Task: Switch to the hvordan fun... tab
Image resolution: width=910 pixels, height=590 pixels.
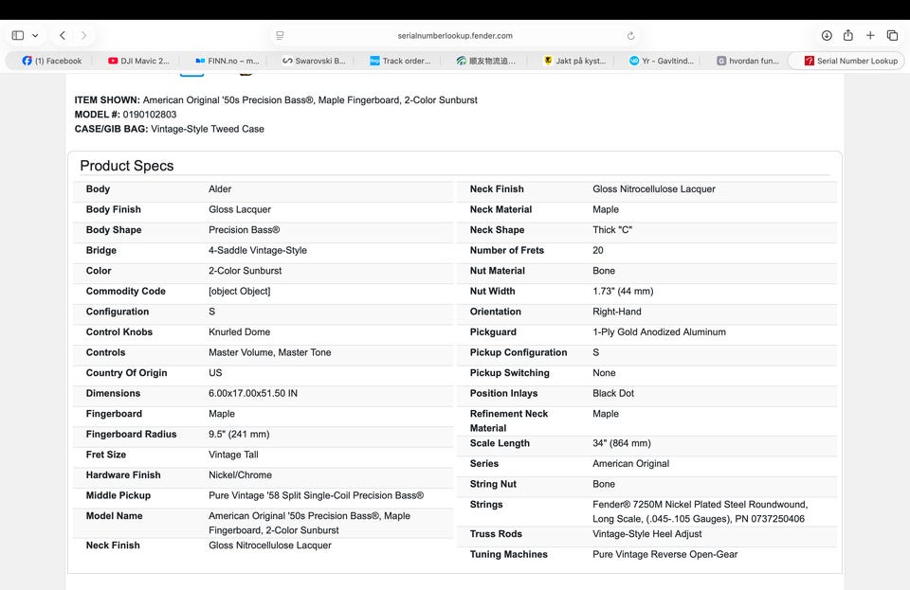Action: [x=748, y=61]
